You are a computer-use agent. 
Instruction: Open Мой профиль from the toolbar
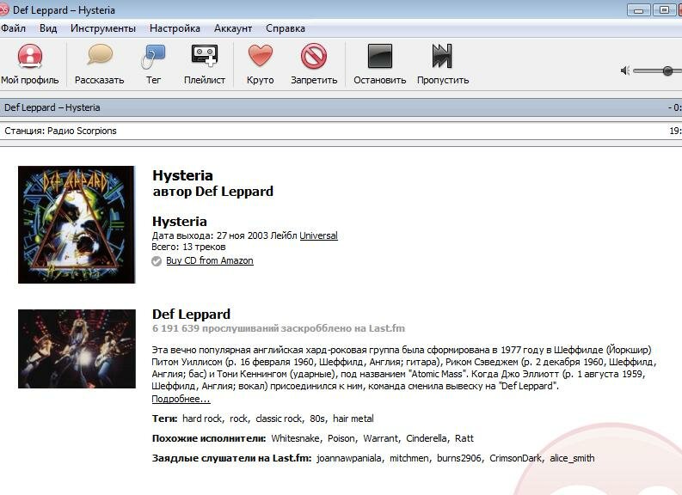coord(29,58)
